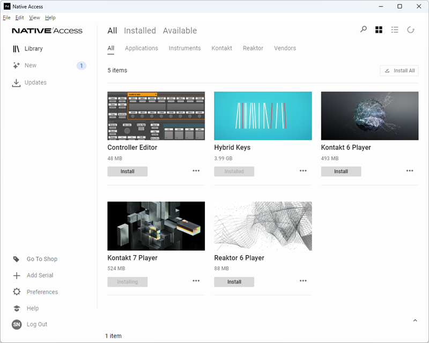Open New section sparkle icon
The width and height of the screenshot is (429, 343).
coord(17,65)
